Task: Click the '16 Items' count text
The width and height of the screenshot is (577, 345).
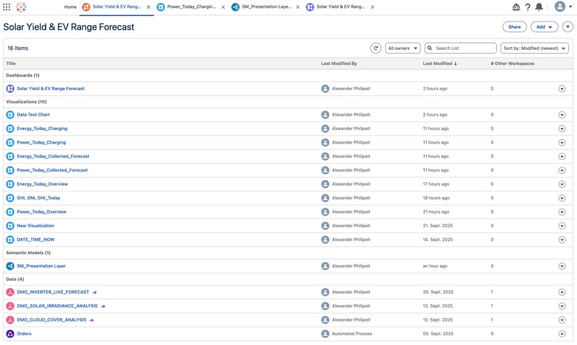Action: 18,48
